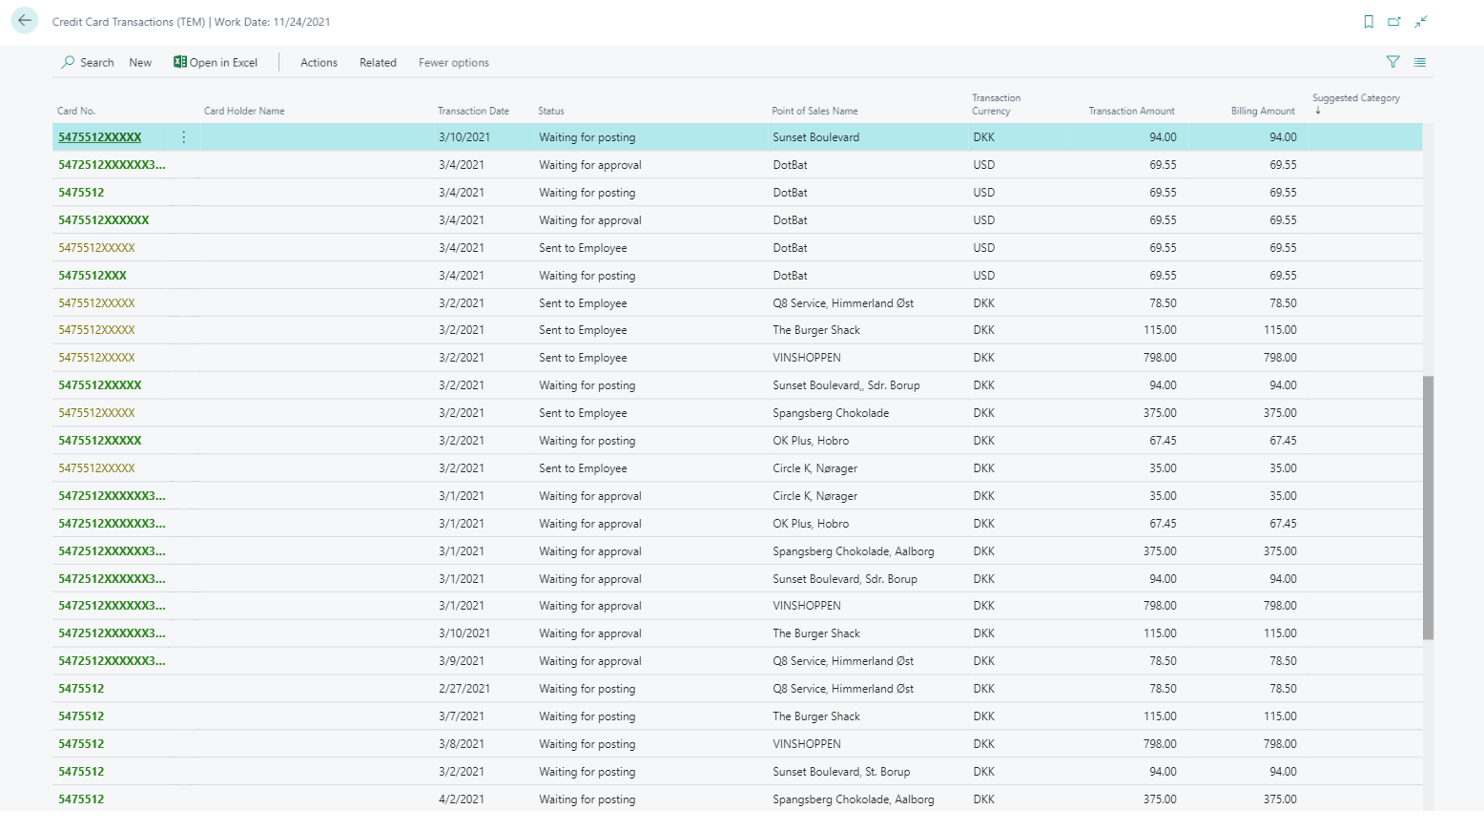Select 'Spangsberg Chokolade, Aalborg' in 3/1/2021 row

pos(854,551)
